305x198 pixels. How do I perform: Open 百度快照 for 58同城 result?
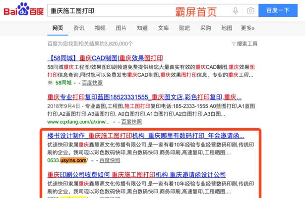point(92,83)
